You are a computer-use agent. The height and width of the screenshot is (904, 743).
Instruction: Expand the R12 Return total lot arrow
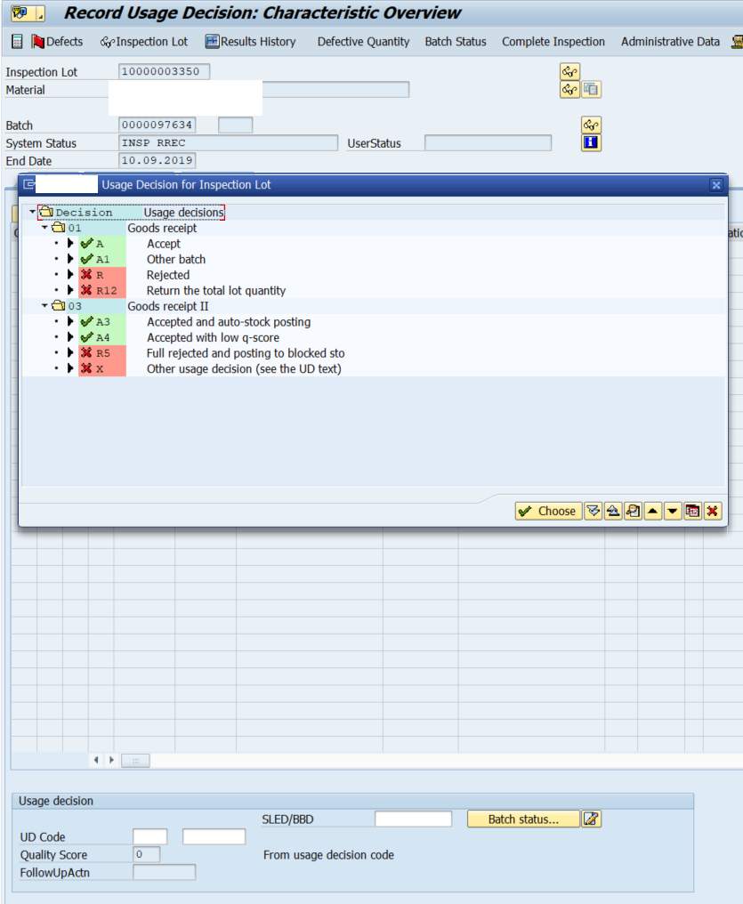click(70, 290)
